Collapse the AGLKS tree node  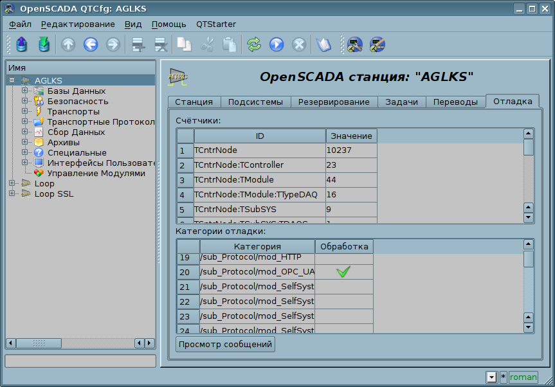click(12, 80)
